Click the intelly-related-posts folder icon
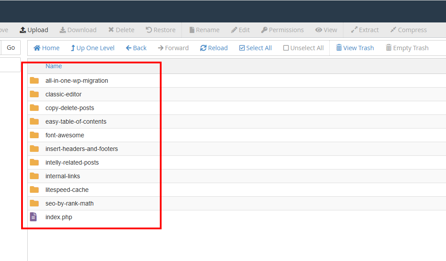Image resolution: width=446 pixels, height=261 pixels. (34, 162)
